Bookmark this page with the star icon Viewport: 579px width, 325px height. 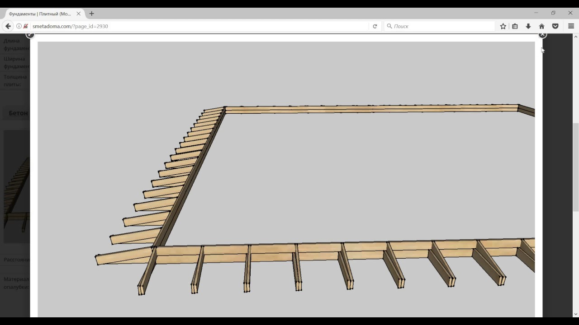[x=503, y=26]
